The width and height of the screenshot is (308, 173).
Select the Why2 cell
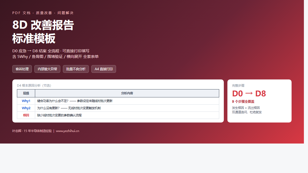point(26,108)
